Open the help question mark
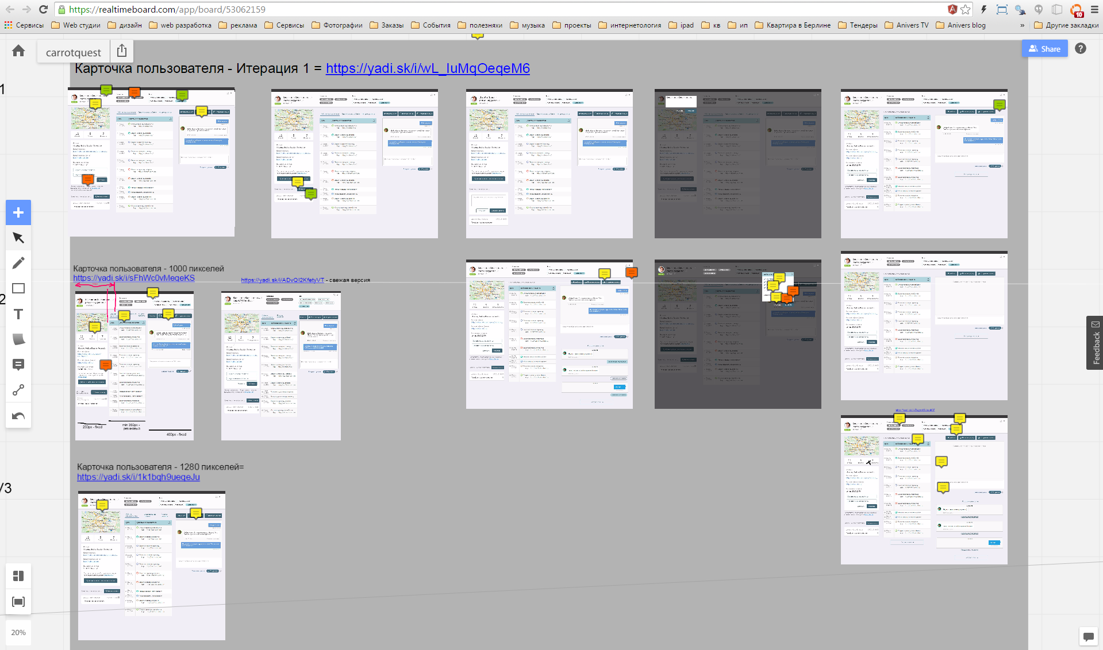 tap(1081, 49)
